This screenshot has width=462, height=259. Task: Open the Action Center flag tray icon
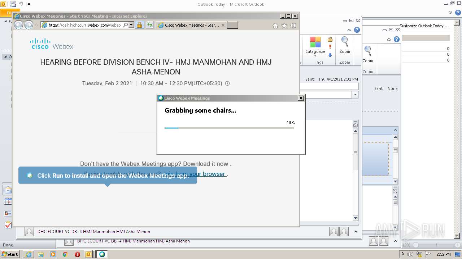[428, 254]
